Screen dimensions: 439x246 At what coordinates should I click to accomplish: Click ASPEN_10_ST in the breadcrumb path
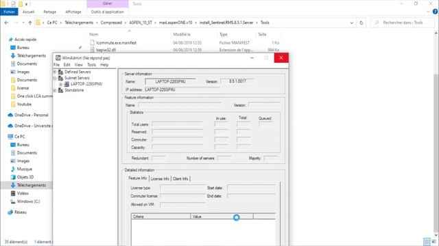pos(140,23)
